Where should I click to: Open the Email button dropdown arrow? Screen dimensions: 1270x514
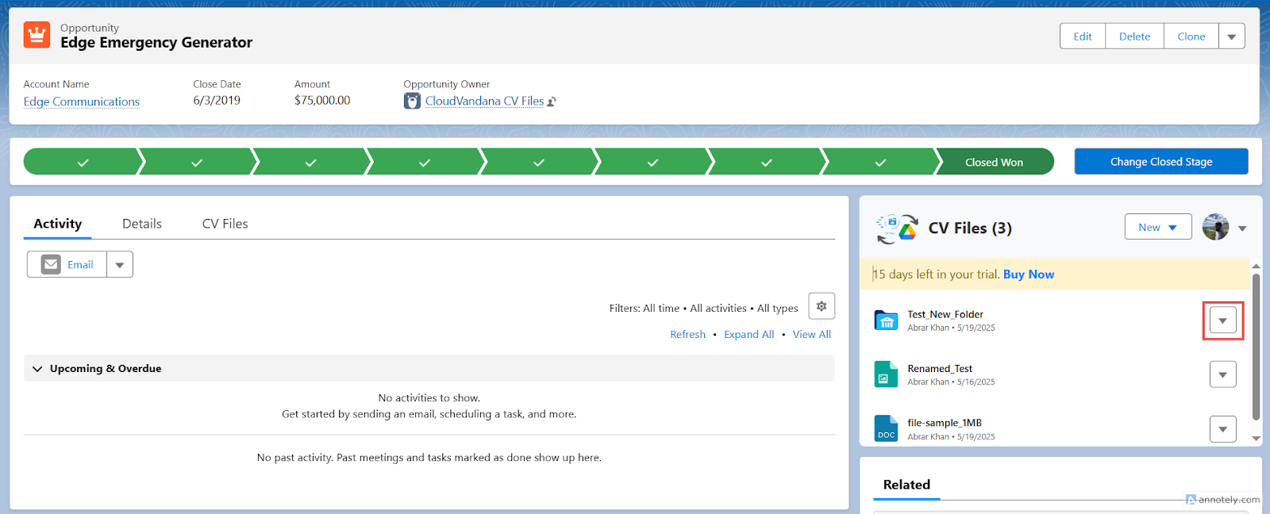(x=120, y=265)
